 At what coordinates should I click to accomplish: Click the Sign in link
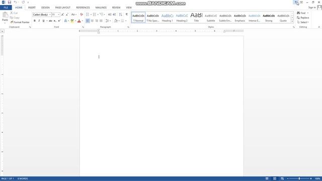coord(312,8)
